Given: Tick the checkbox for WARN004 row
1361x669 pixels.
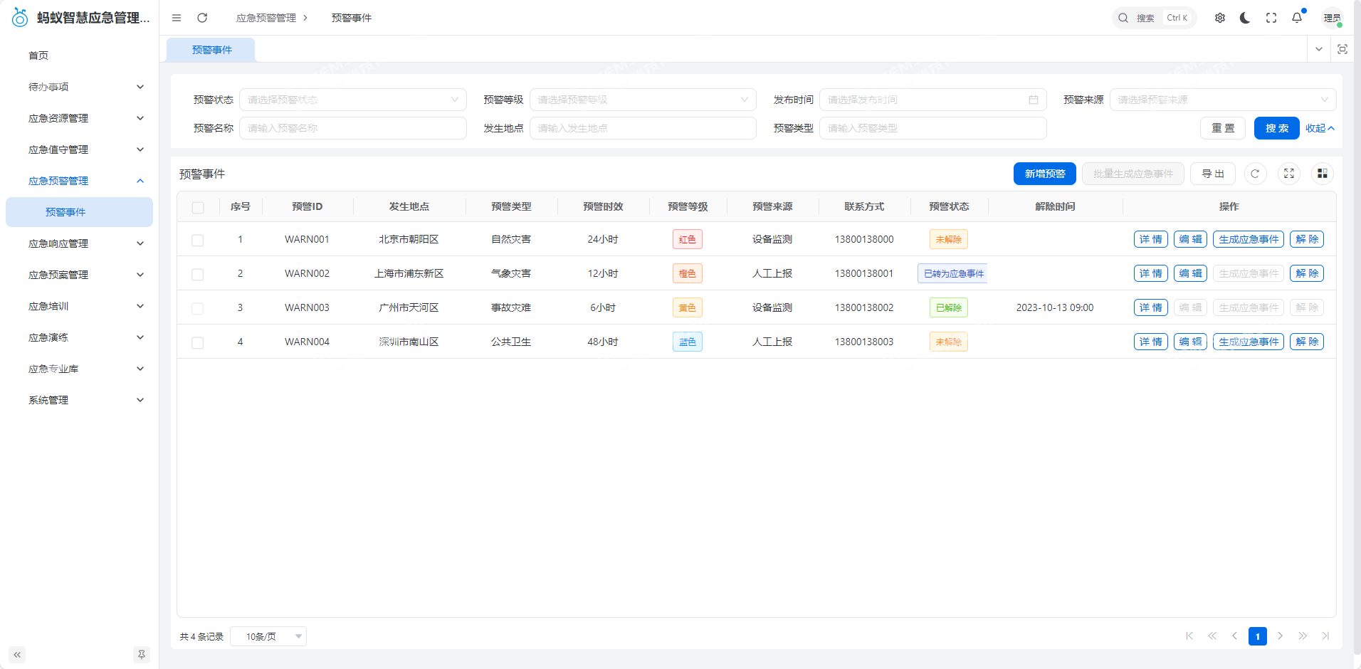Looking at the screenshot, I should (x=198, y=342).
